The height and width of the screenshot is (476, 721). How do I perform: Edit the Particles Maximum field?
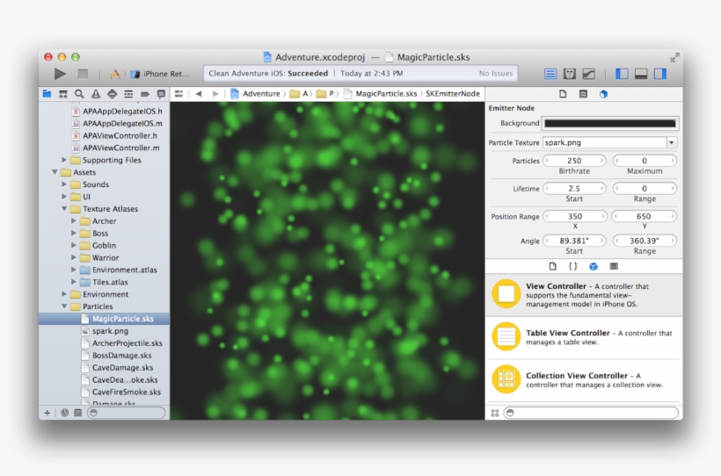click(645, 161)
